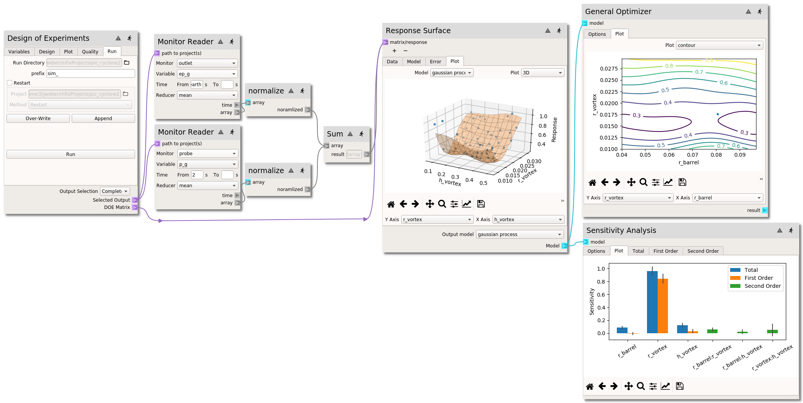Click the save figure icon in Response Surface toolbar
Image resolution: width=803 pixels, height=403 pixels.
[x=481, y=204]
